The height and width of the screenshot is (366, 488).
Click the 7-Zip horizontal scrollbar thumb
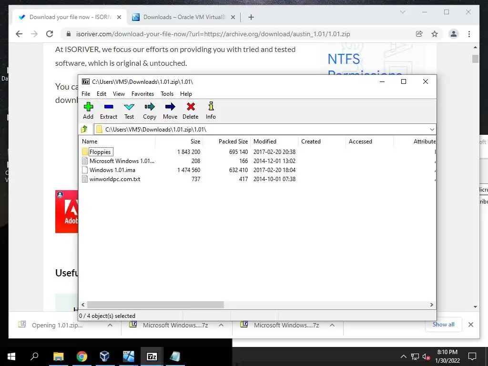pyautogui.click(x=155, y=305)
